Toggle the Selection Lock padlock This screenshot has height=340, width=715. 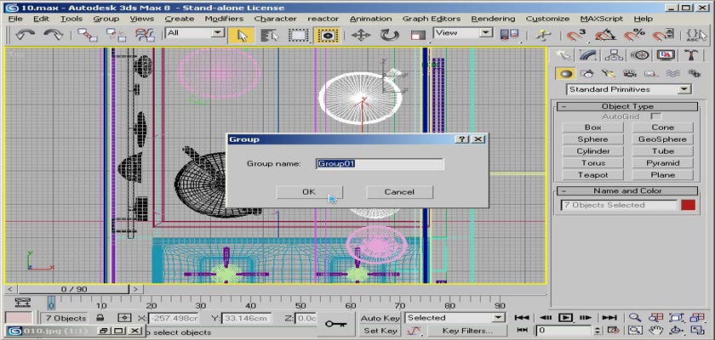click(x=100, y=318)
